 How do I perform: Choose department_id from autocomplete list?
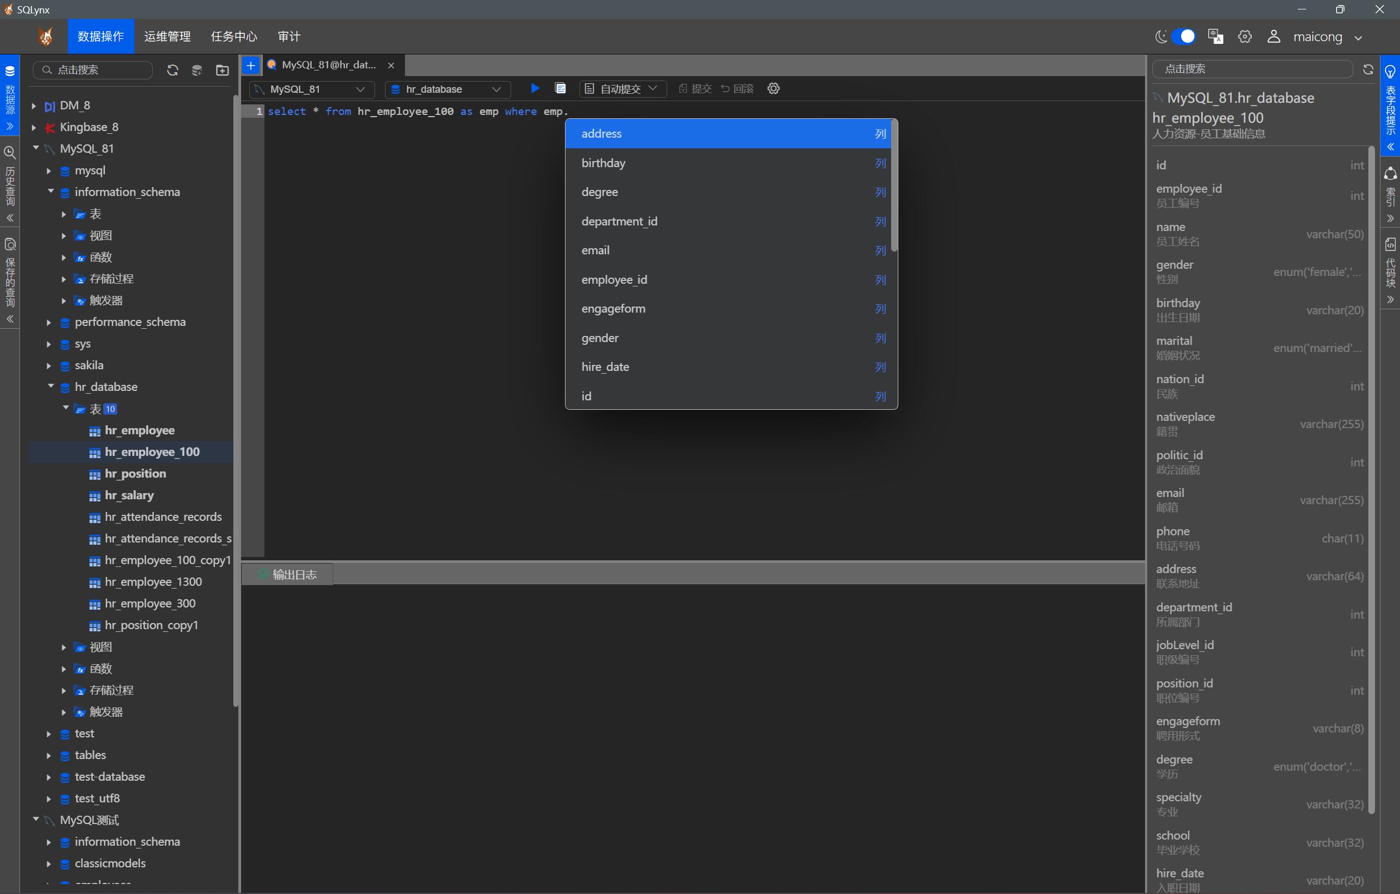click(728, 222)
